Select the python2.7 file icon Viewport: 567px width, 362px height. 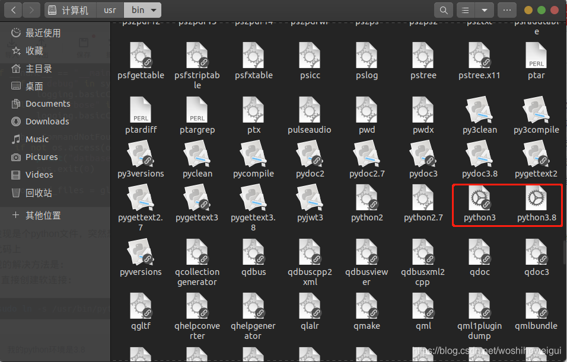point(423,198)
